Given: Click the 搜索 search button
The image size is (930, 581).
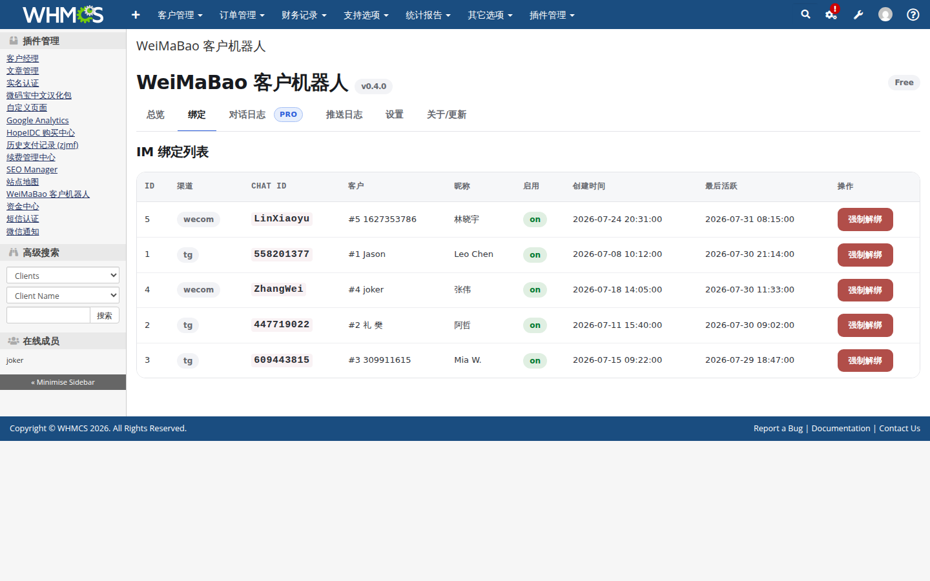Looking at the screenshot, I should tap(105, 315).
